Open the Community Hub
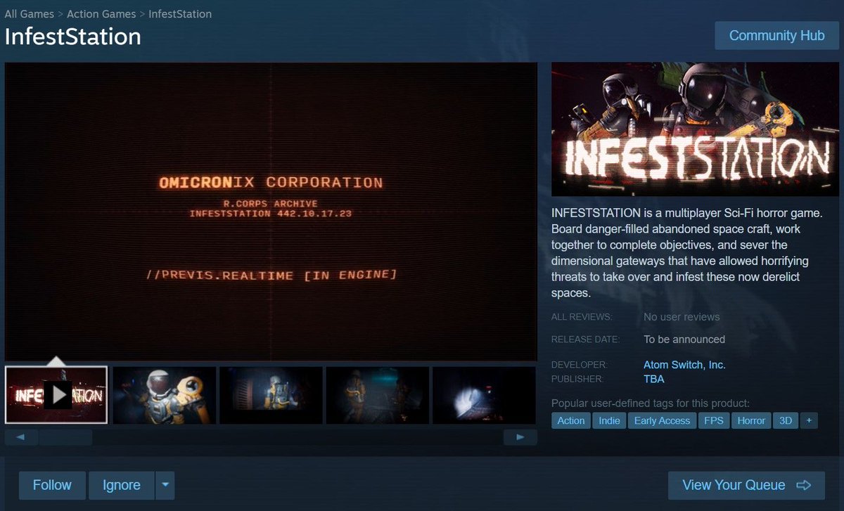 [x=776, y=36]
